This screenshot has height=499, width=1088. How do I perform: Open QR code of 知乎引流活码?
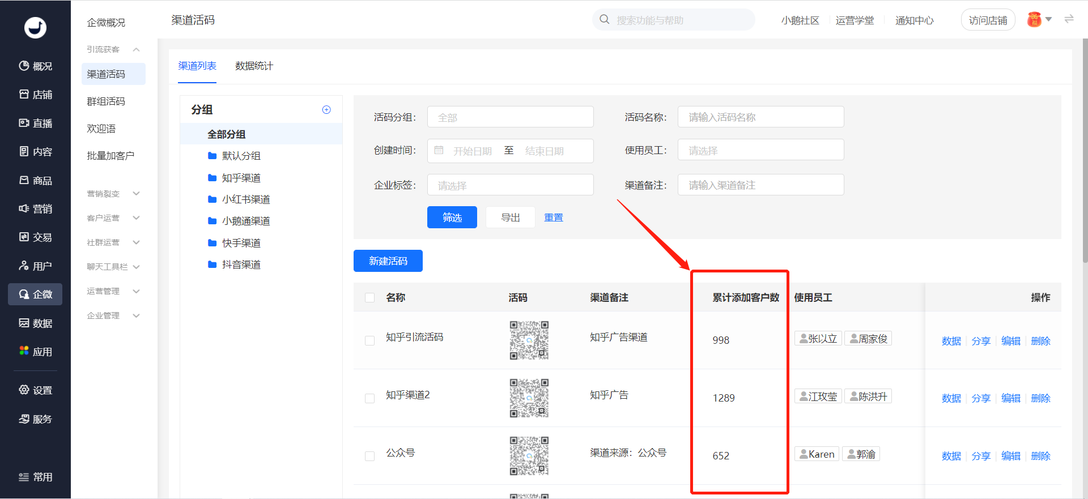529,340
